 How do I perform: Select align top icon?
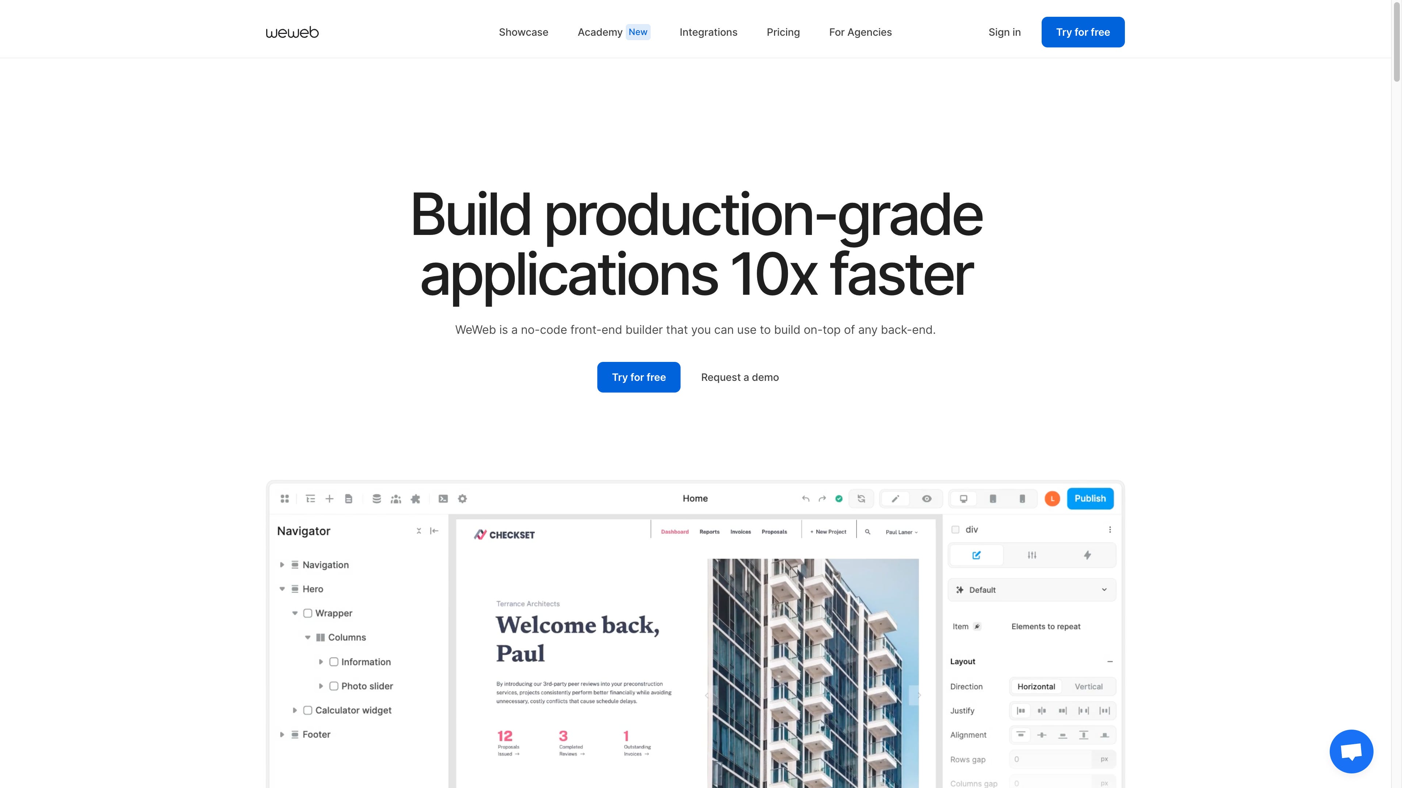point(1021,735)
